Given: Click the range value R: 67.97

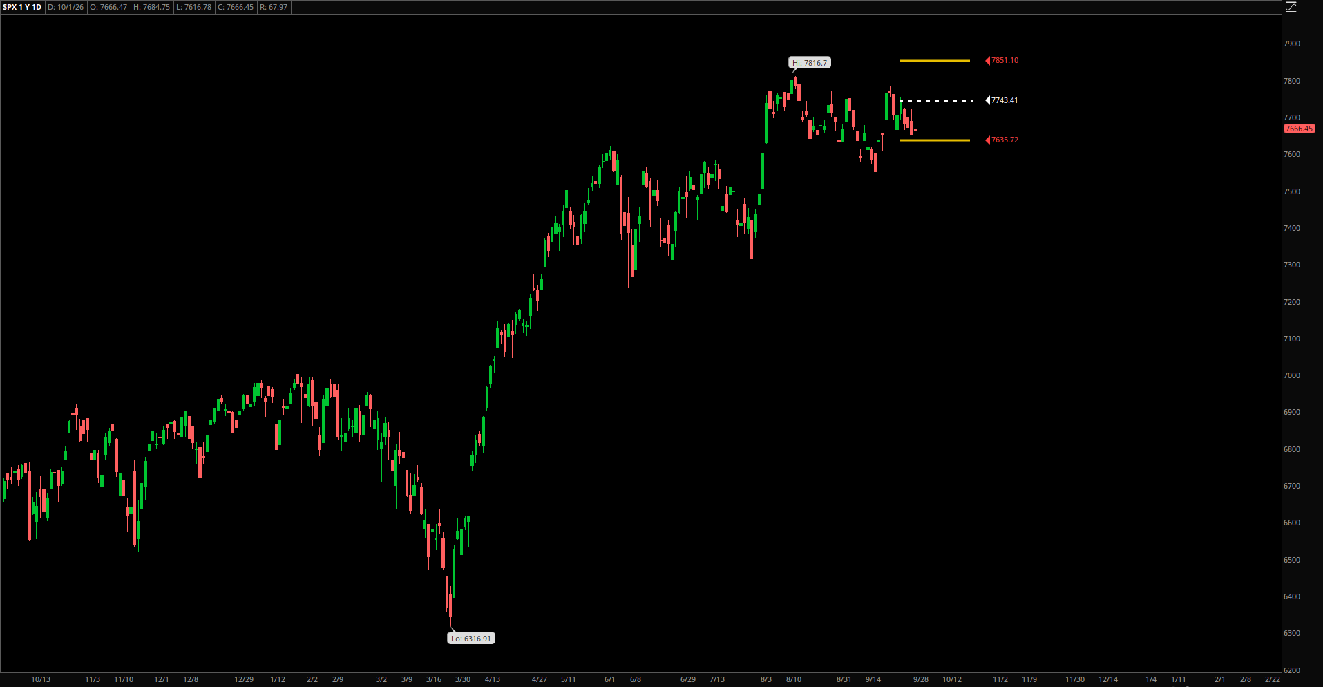Looking at the screenshot, I should point(274,7).
